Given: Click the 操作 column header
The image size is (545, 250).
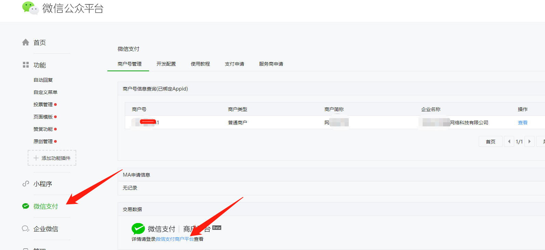Looking at the screenshot, I should coord(523,109).
